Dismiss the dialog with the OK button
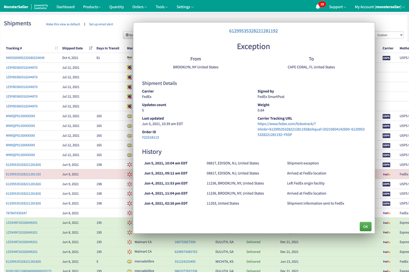Screen dimensions: 409x272 [x=365, y=226]
